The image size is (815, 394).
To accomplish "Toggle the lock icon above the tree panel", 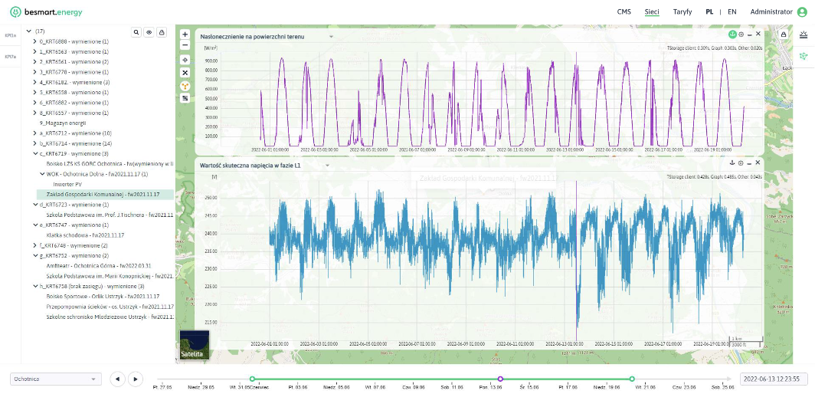I will 162,32.
